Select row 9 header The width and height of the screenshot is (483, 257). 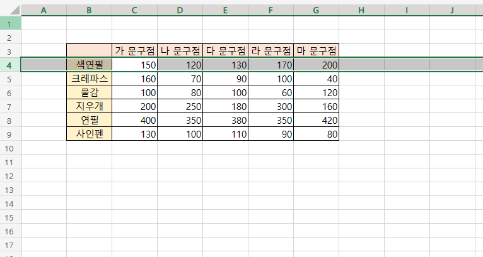[10, 134]
